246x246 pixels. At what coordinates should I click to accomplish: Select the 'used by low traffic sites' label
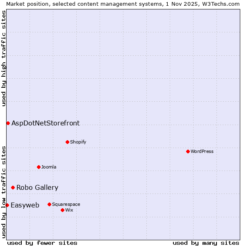[4, 191]
